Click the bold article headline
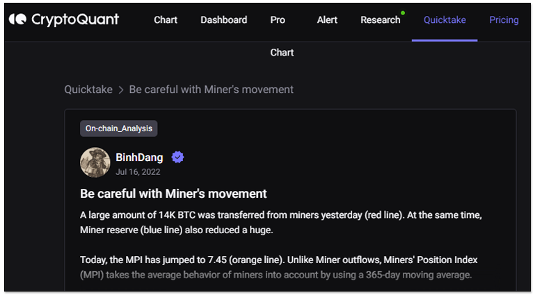The width and height of the screenshot is (535, 295). (173, 194)
